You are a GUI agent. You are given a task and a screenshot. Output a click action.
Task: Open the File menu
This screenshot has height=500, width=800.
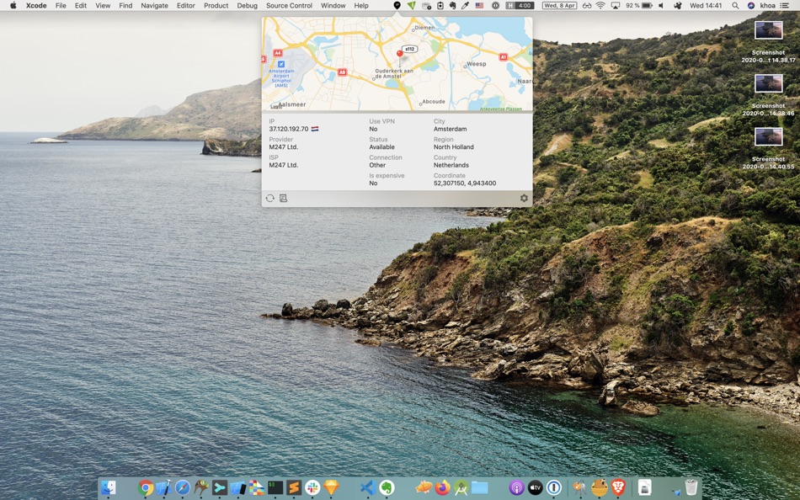61,6
